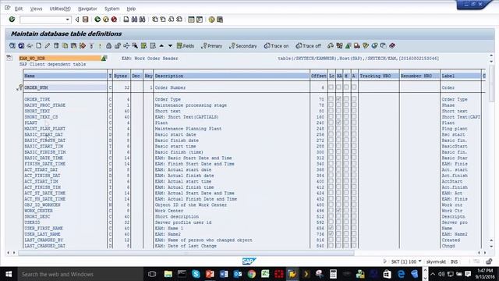Screen dimensions: 499x281
Task: Open the Views menu
Action: tap(36, 9)
